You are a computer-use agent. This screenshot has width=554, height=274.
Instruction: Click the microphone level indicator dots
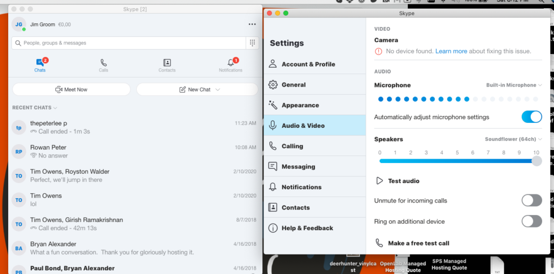[458, 99]
